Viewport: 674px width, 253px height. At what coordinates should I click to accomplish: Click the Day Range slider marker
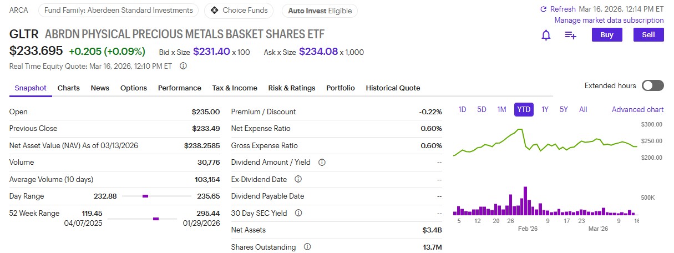tap(145, 196)
